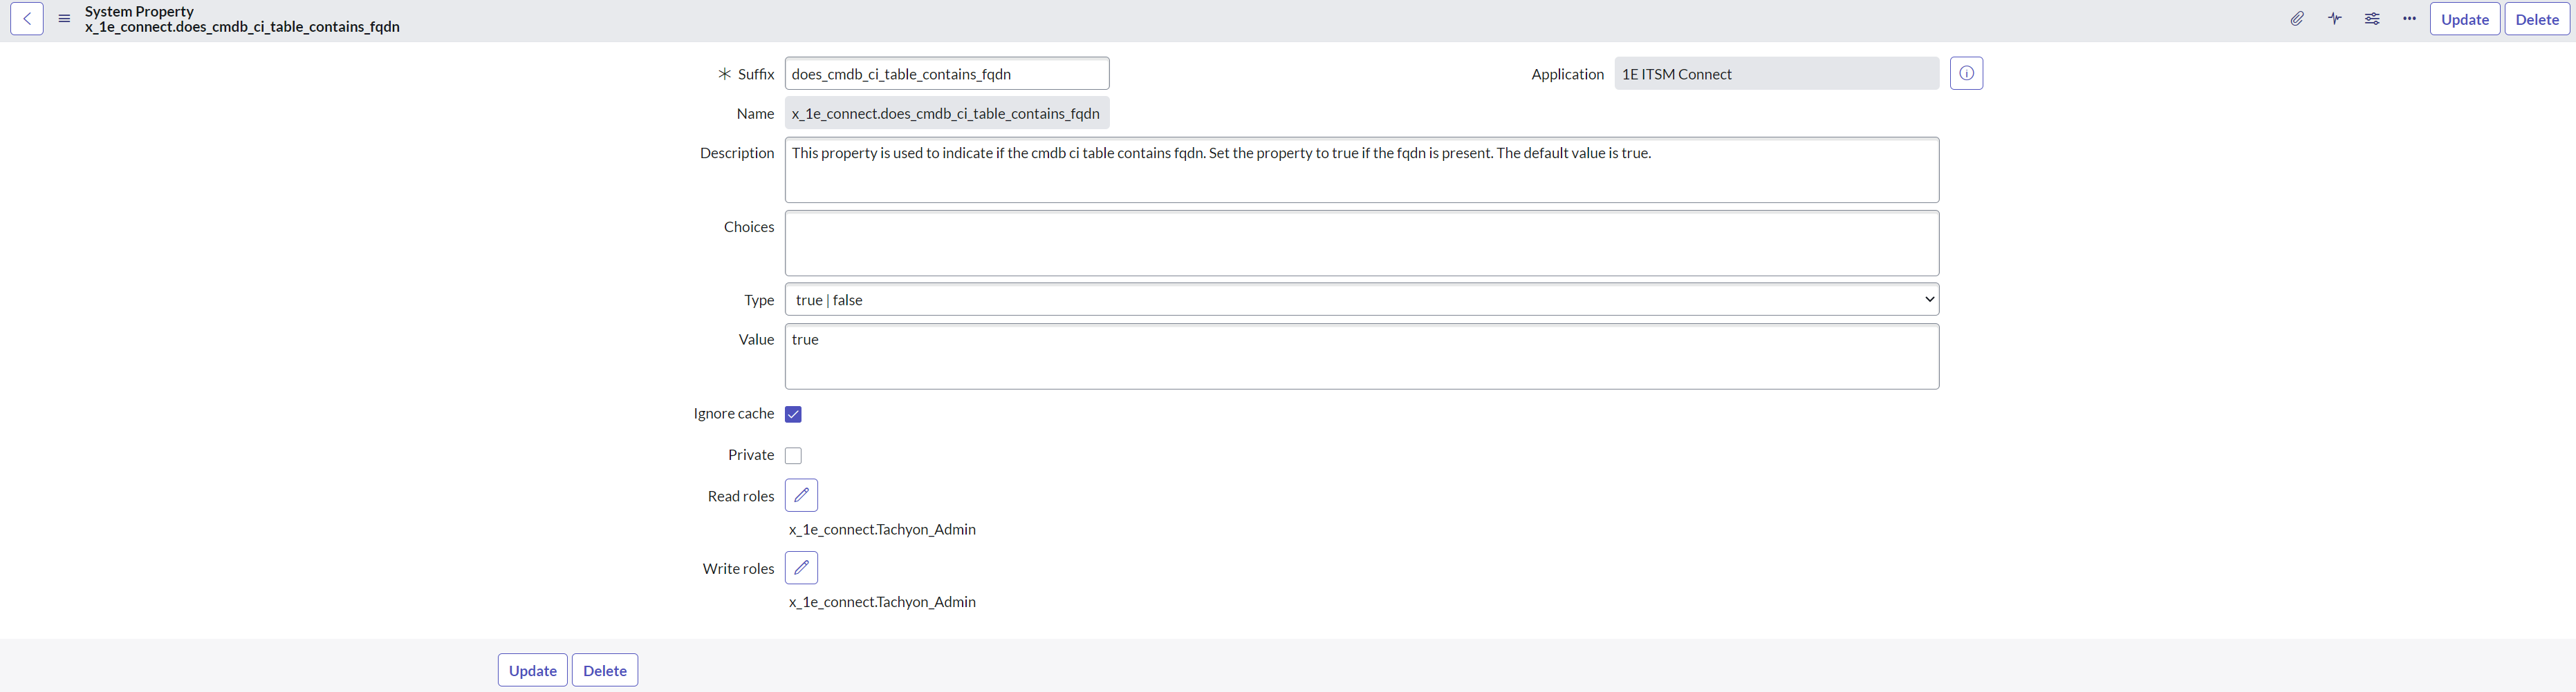Click into the Choices text area
The width and height of the screenshot is (2576, 692).
point(1361,242)
